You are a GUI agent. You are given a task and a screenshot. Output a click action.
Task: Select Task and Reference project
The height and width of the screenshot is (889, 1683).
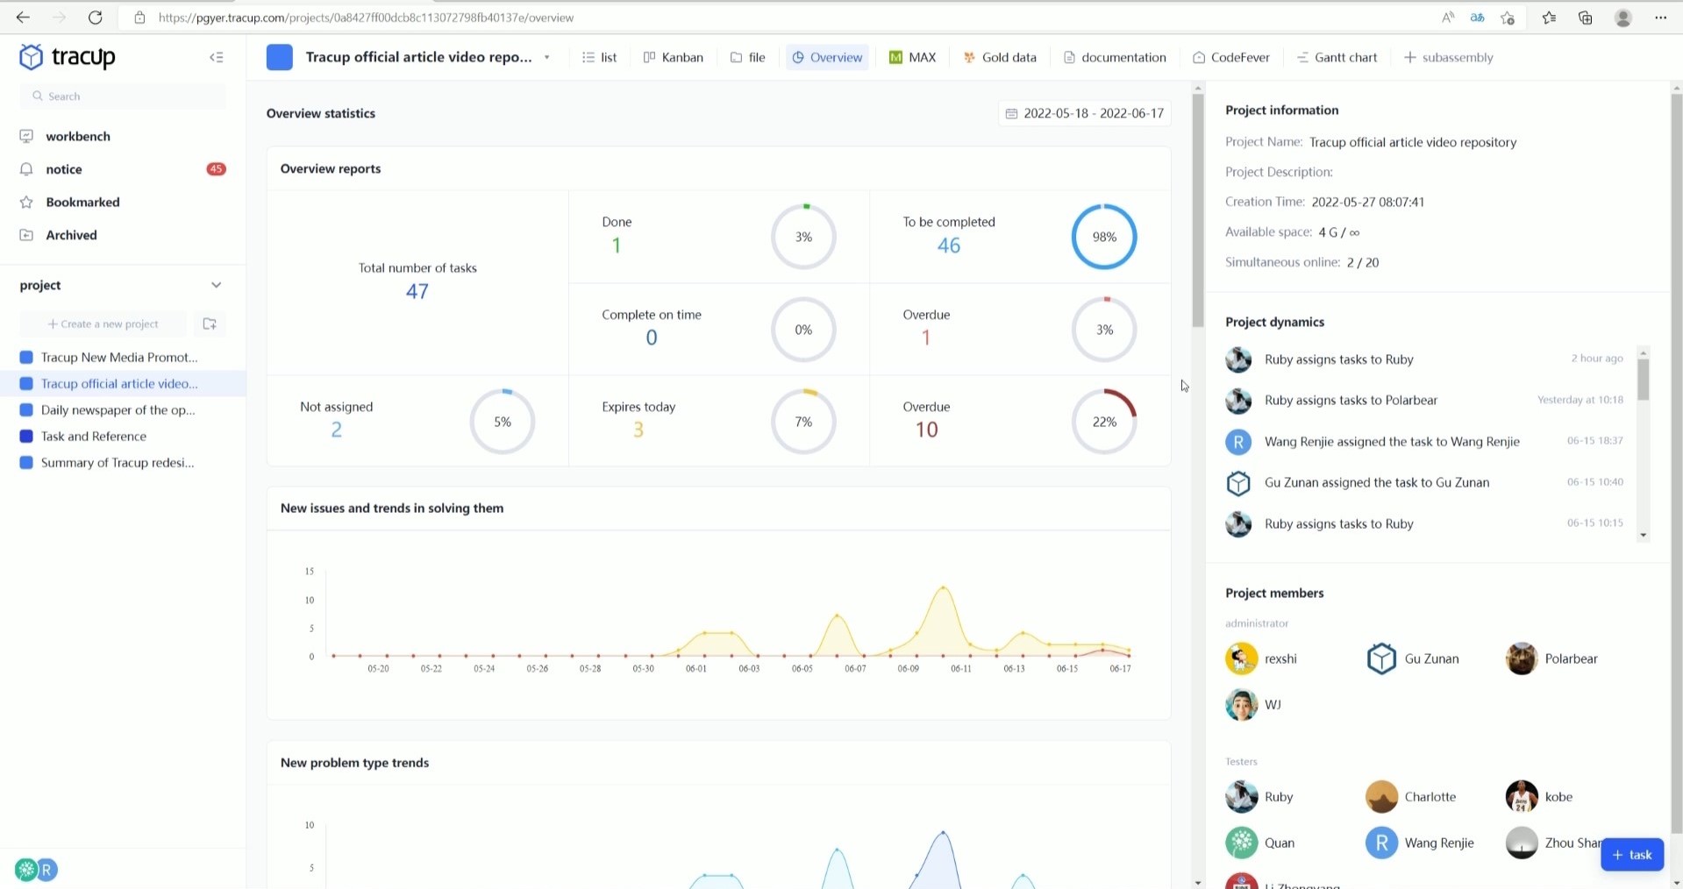coord(94,437)
